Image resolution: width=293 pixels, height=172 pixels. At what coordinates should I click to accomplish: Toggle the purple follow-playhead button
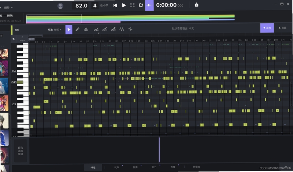(x=149, y=5)
